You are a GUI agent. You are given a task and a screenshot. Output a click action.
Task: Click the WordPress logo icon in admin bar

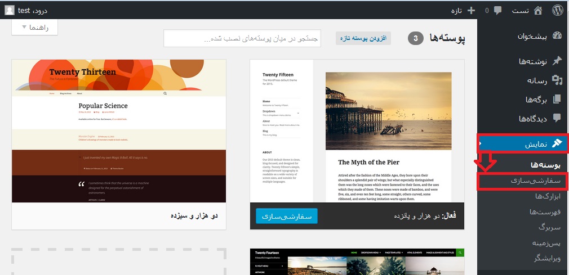click(x=557, y=10)
